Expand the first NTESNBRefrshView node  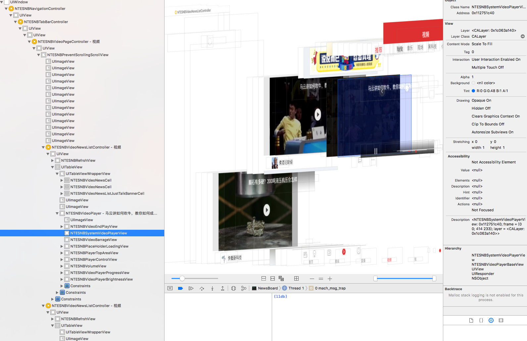click(x=52, y=160)
